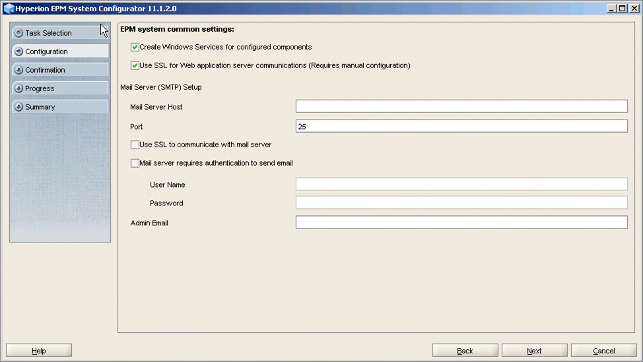Click the Task Selection step icon

pyautogui.click(x=19, y=33)
